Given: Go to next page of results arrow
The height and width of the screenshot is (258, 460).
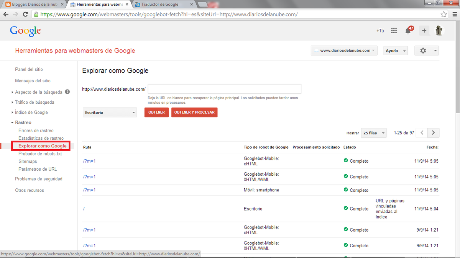Looking at the screenshot, I should coord(433,133).
